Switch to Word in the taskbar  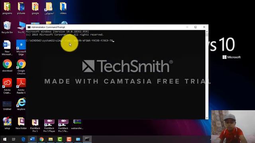(x=32, y=139)
